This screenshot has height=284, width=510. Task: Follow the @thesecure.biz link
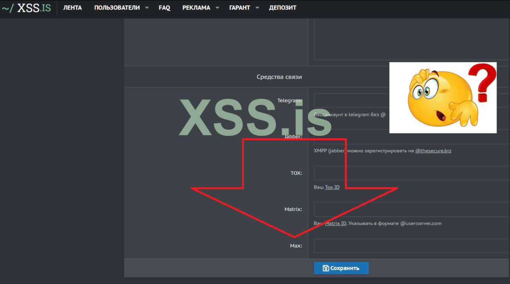tap(433, 151)
